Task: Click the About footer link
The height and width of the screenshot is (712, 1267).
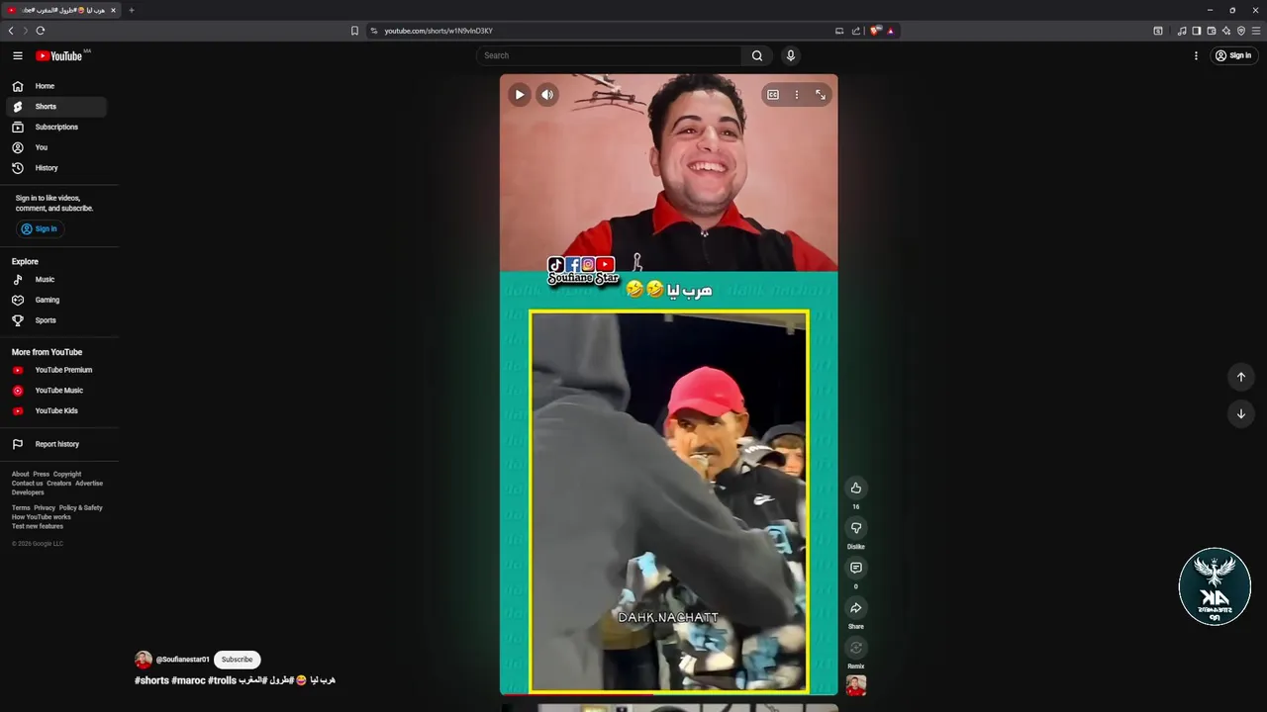Action: pos(21,474)
